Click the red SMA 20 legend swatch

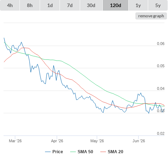click(x=103, y=152)
